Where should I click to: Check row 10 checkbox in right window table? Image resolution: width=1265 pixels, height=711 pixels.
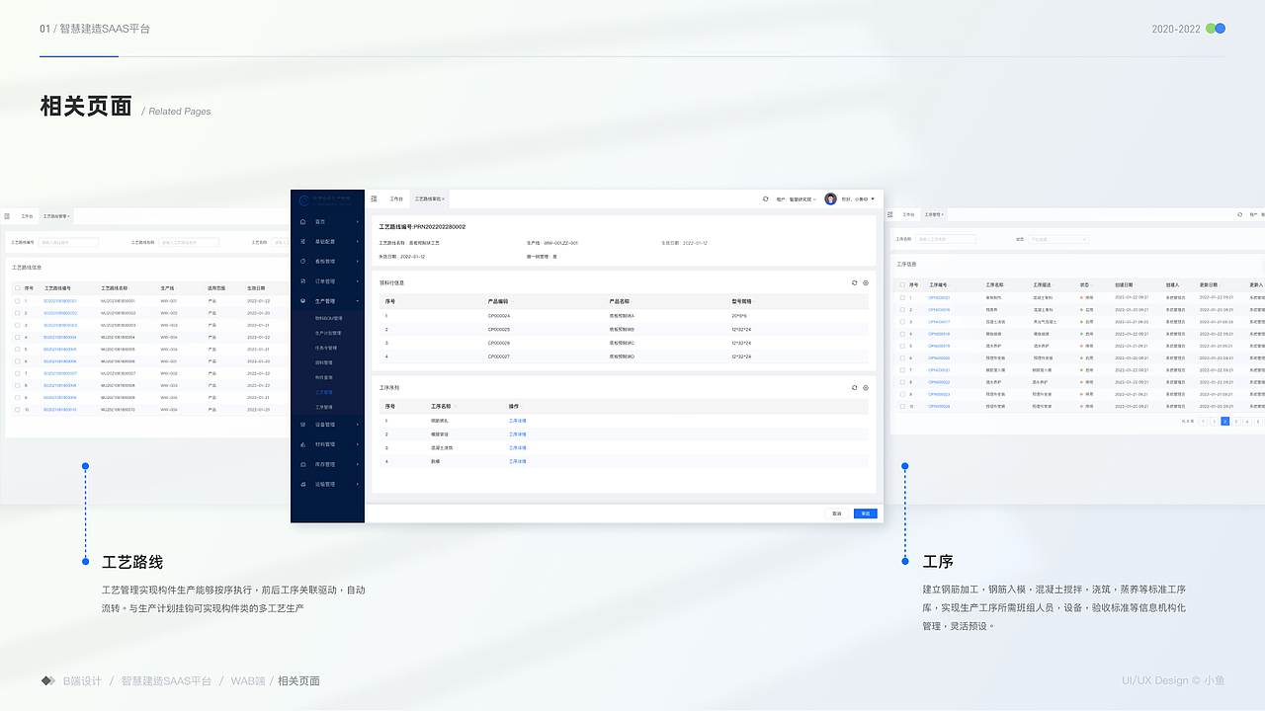pyautogui.click(x=902, y=406)
